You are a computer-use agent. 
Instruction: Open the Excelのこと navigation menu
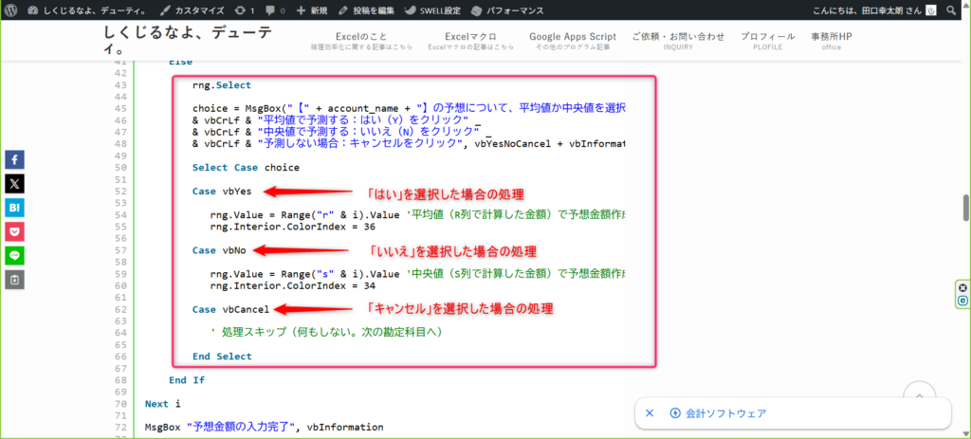point(363,41)
